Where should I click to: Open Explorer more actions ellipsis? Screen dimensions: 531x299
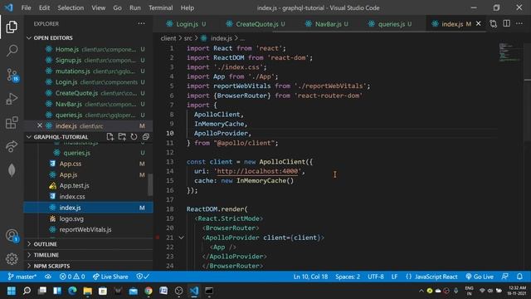(141, 24)
